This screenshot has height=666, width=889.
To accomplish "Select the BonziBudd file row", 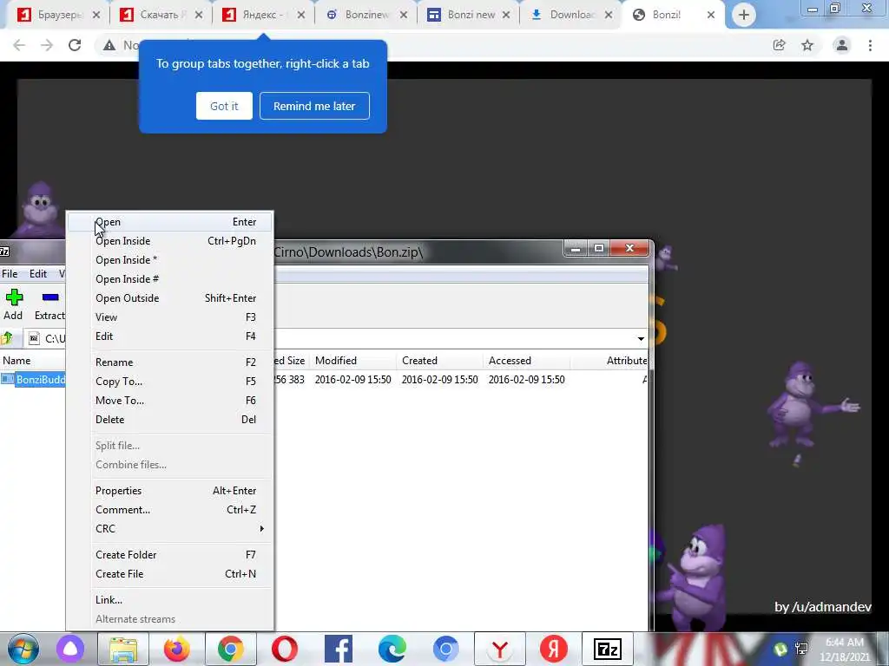I will pos(33,380).
